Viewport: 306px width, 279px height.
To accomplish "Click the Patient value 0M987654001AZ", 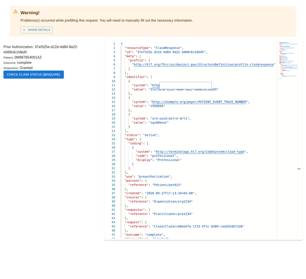I will pos(28,57).
